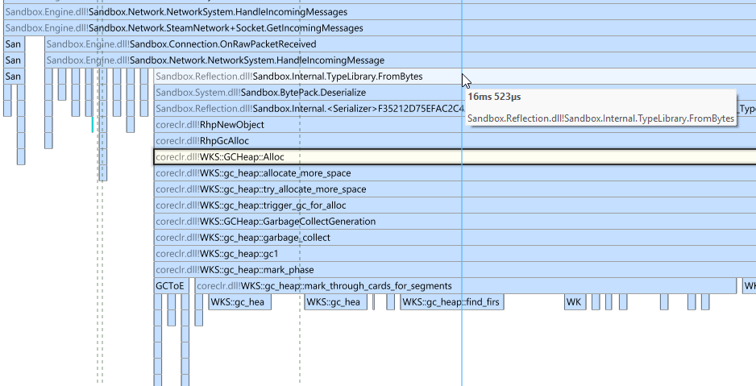Select the RhpGcAlloc frame
This screenshot has width=756, height=386.
point(455,141)
